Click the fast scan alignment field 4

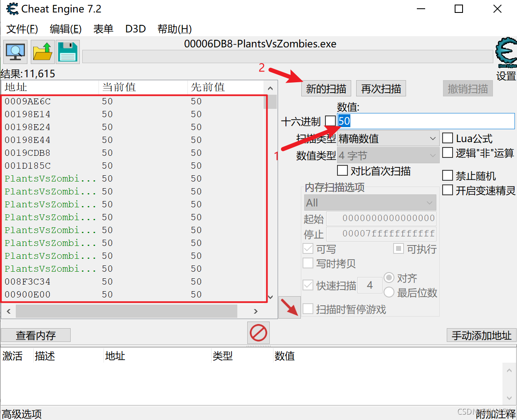coord(370,285)
